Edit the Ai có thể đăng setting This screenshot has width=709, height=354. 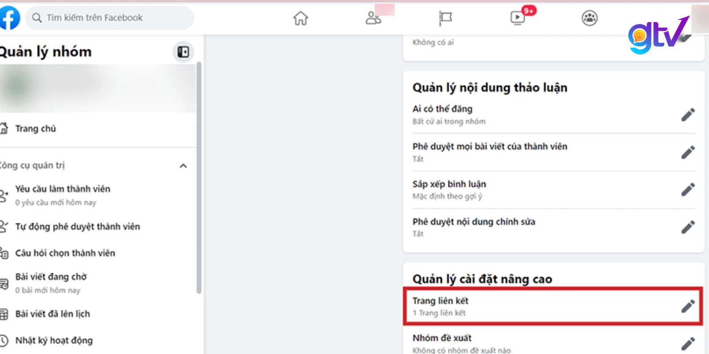688,115
